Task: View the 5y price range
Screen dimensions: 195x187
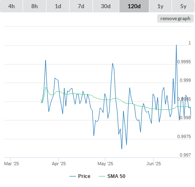Action: (183, 6)
